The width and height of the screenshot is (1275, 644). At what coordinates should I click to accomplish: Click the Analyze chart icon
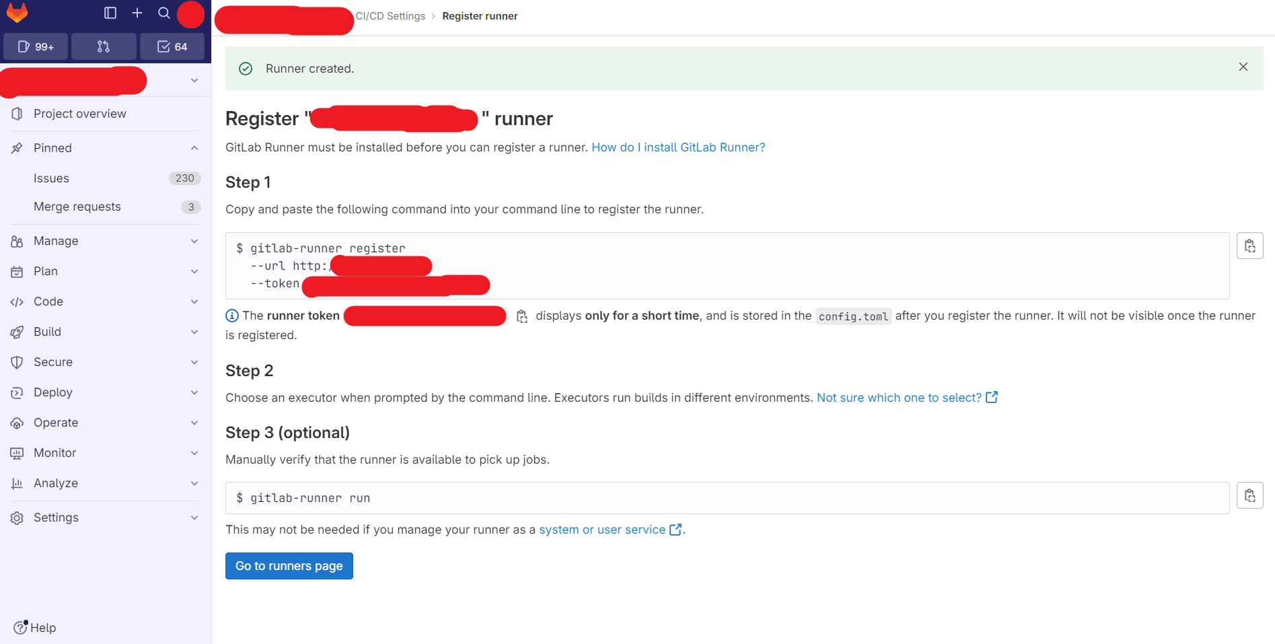tap(17, 483)
